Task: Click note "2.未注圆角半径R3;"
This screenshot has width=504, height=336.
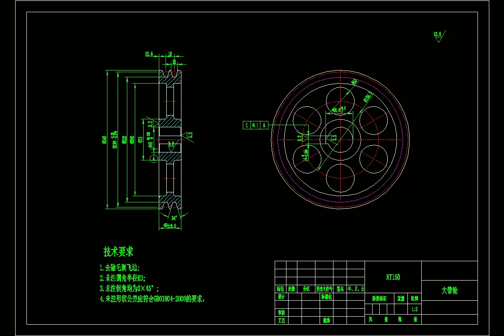Action: pos(123,278)
